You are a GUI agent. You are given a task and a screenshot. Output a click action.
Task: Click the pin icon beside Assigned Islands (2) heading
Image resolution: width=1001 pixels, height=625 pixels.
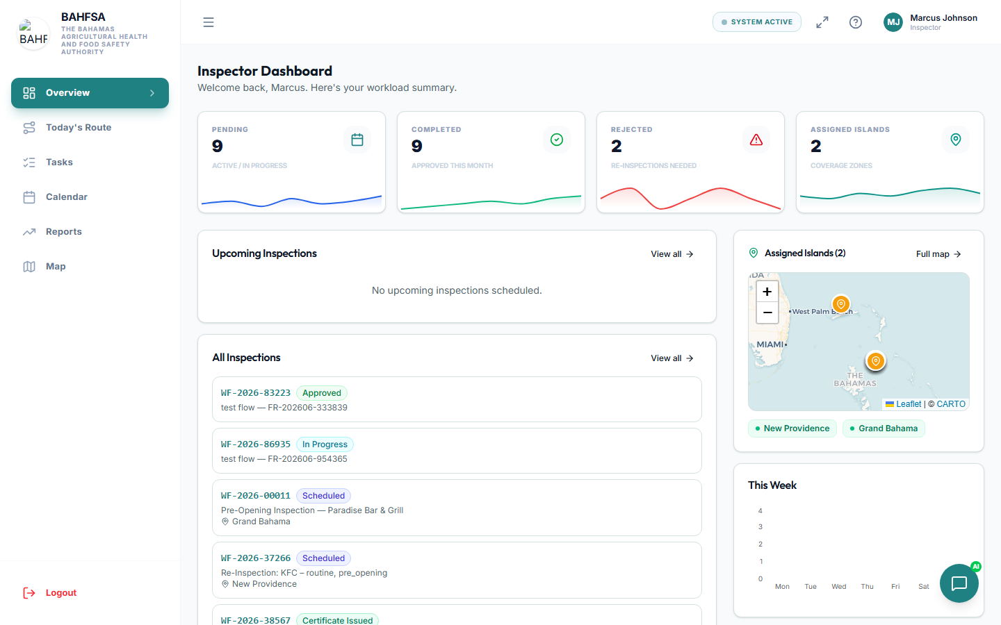click(754, 253)
